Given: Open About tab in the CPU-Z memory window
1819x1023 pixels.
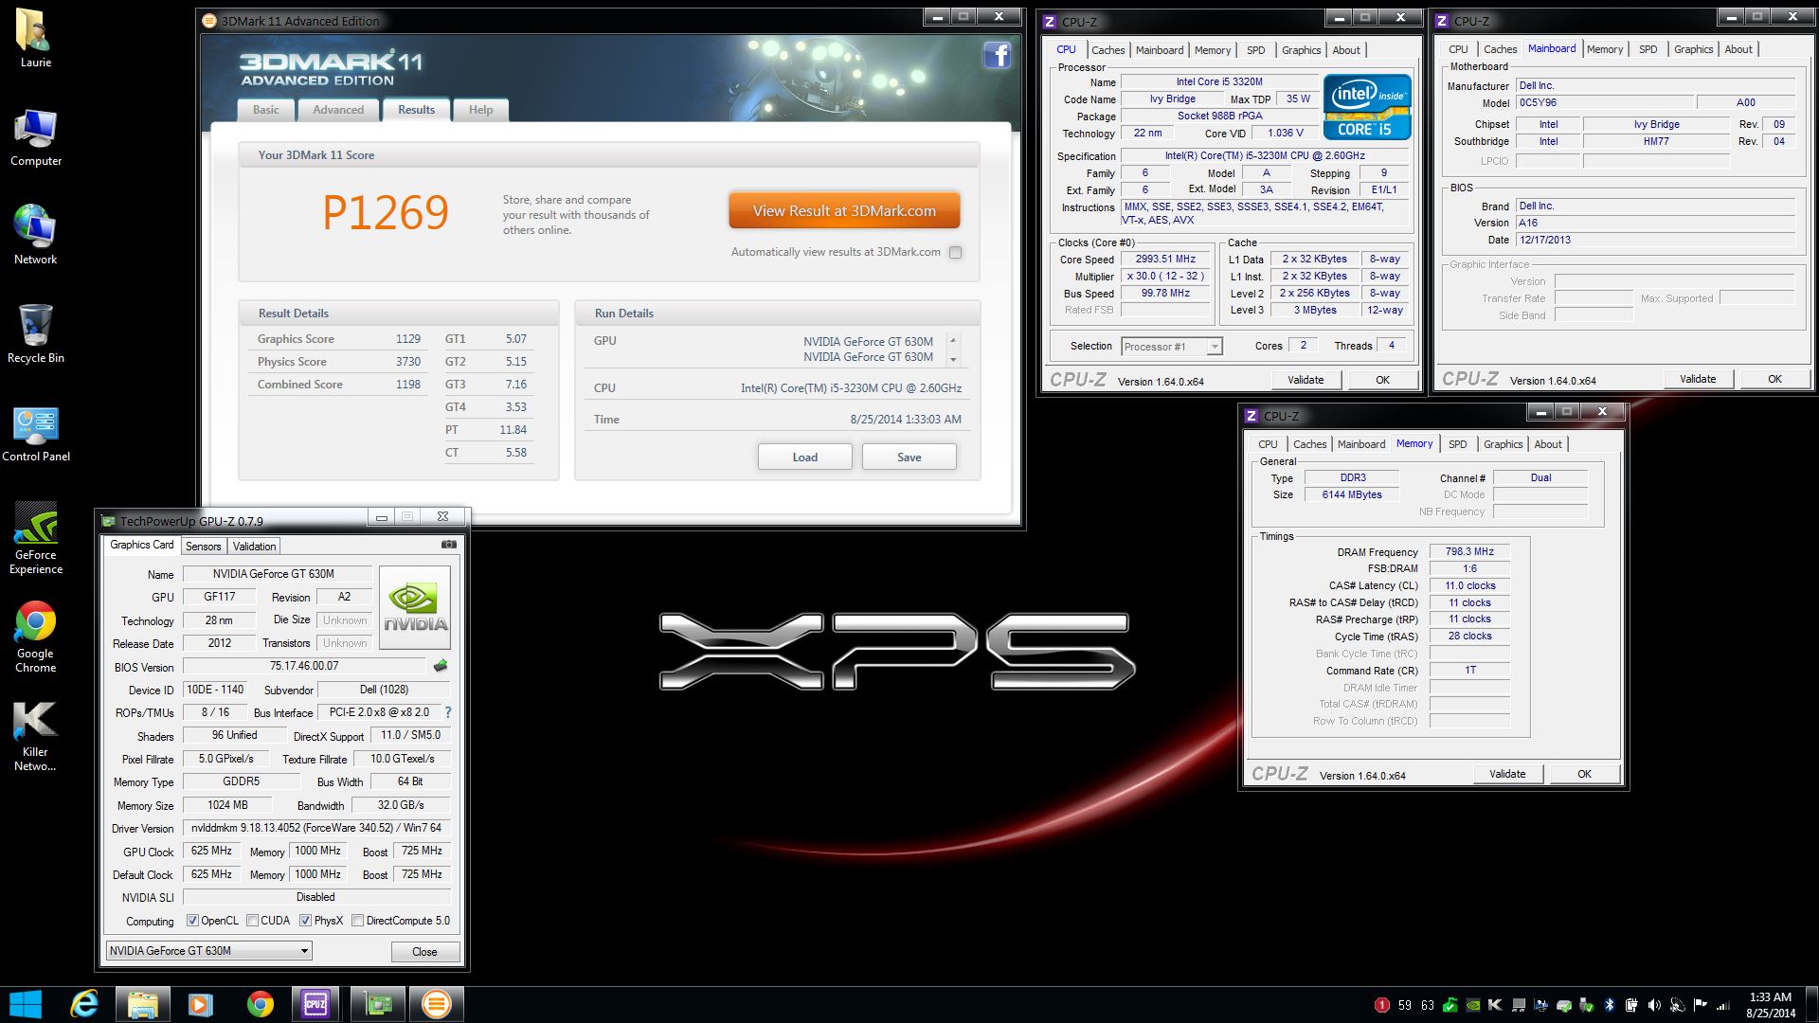Looking at the screenshot, I should (1548, 444).
